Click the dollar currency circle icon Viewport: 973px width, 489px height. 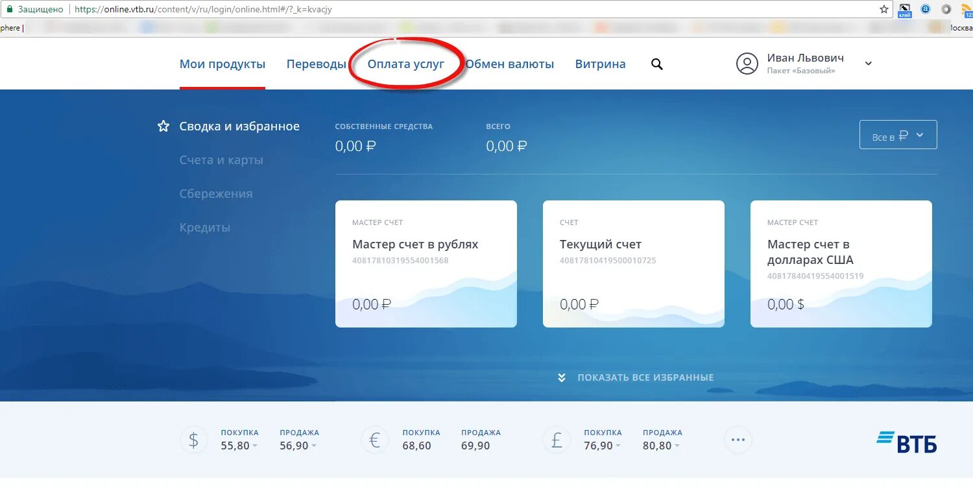193,440
